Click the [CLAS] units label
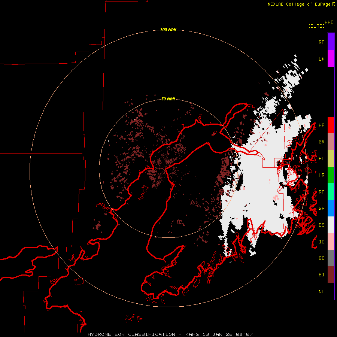The width and height of the screenshot is (337, 337). (316, 26)
